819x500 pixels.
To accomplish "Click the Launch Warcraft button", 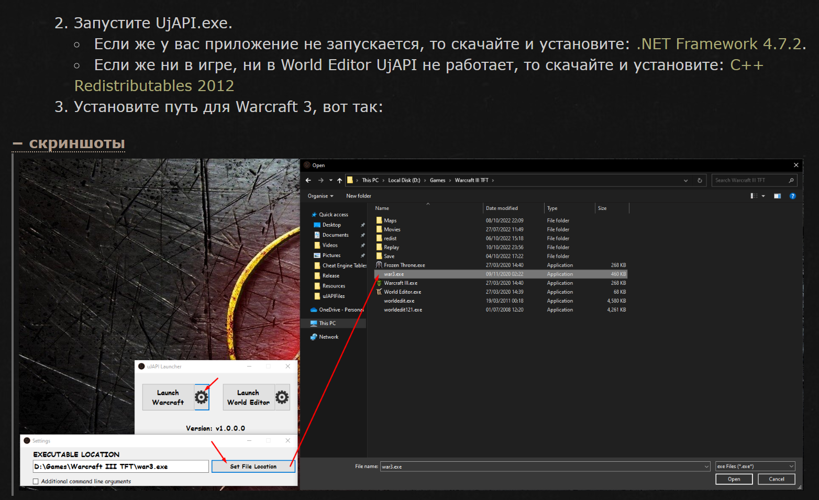I will (x=168, y=397).
